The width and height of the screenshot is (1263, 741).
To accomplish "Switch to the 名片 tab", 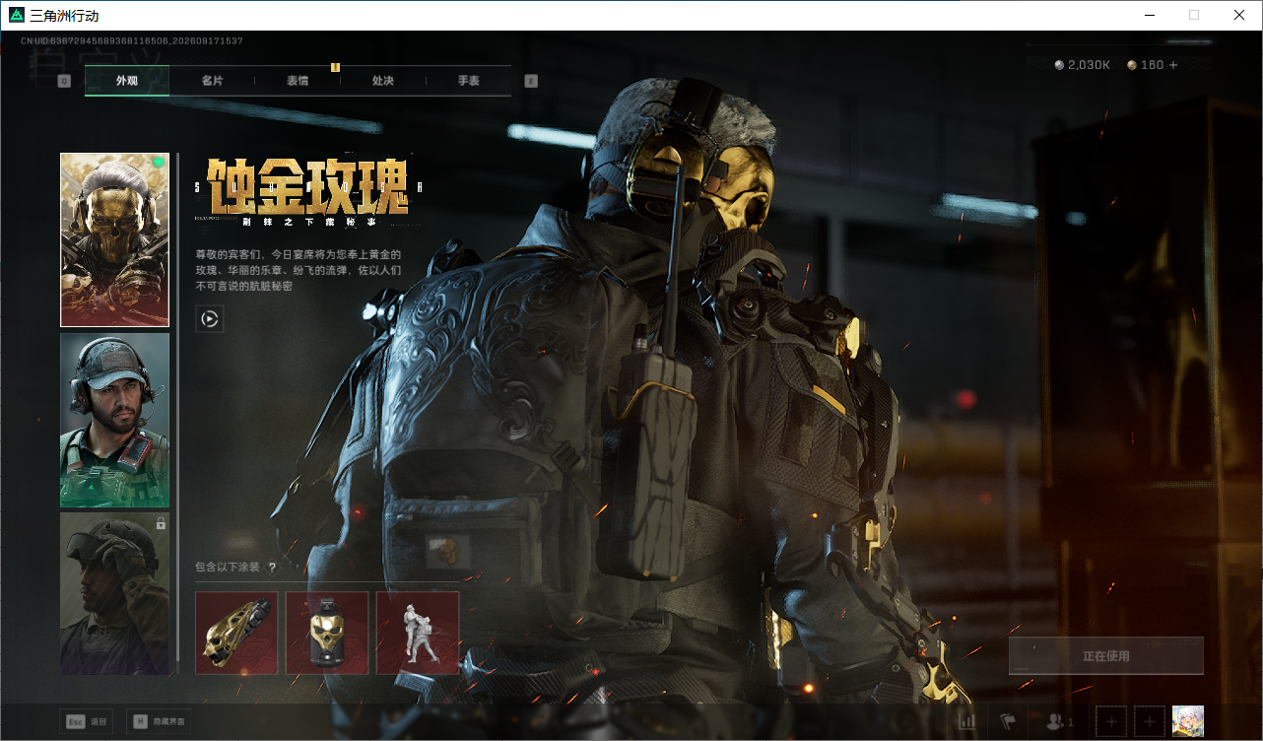I will [212, 81].
